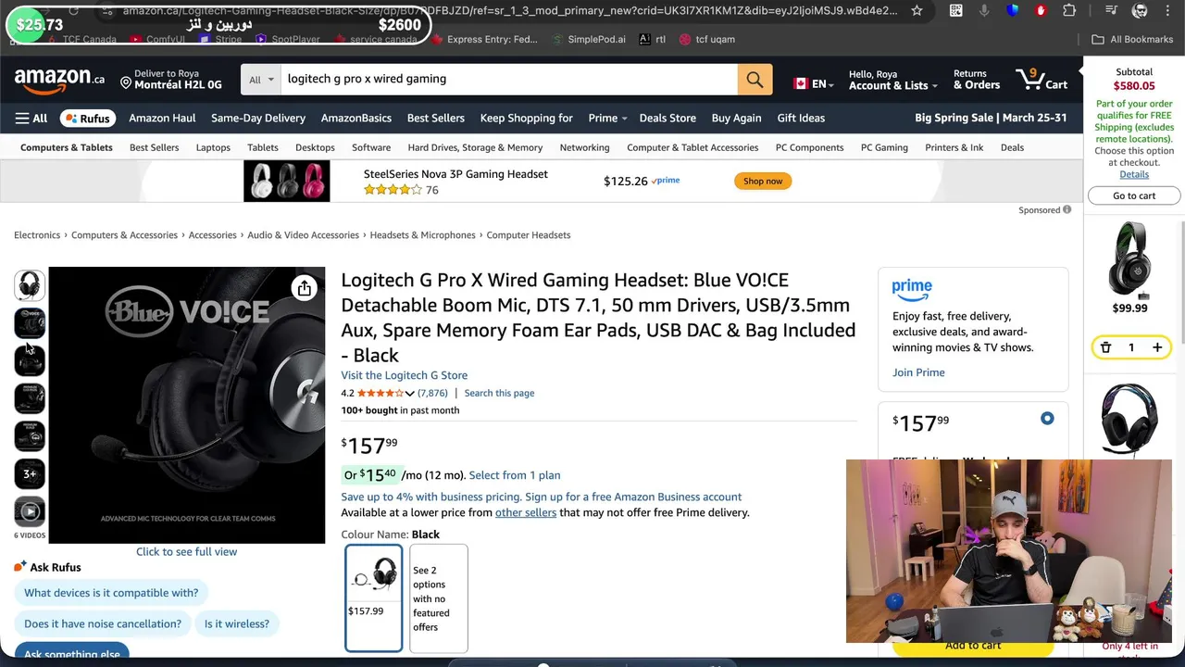The width and height of the screenshot is (1185, 667).
Task: Click the Amazon.ca logo
Action: (58, 80)
